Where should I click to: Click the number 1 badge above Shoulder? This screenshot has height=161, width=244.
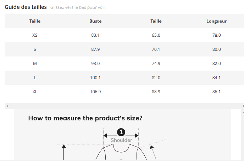pyautogui.click(x=121, y=132)
